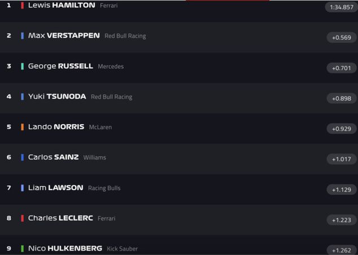This screenshot has width=358, height=255.
Task: Click the orange McLaren color bar beside Norris
Action: point(23,127)
